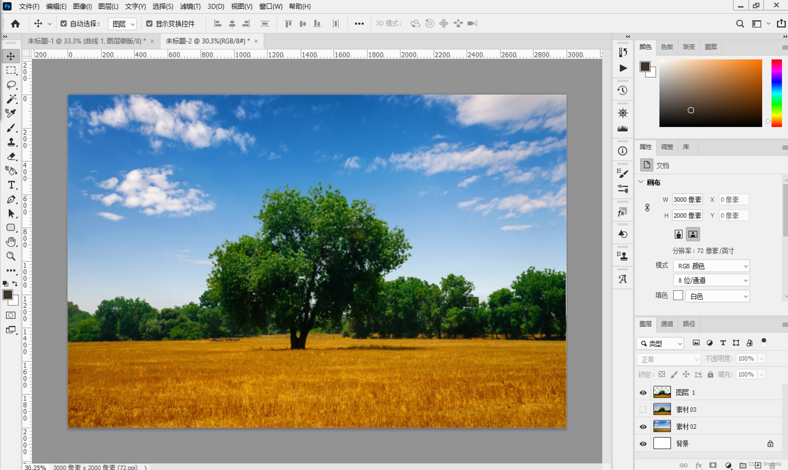Select the 素材03 layer thumbnail
The image size is (788, 470).
pos(662,409)
